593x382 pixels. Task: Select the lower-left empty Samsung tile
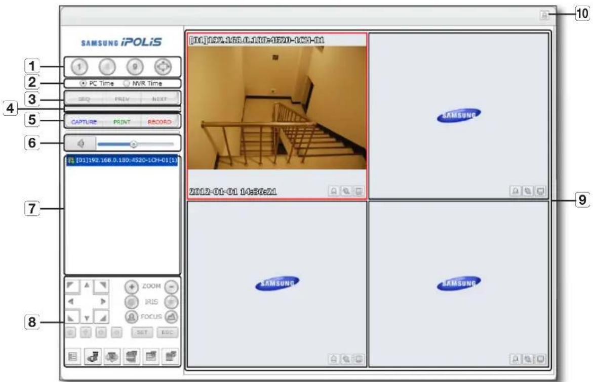pyautogui.click(x=277, y=283)
